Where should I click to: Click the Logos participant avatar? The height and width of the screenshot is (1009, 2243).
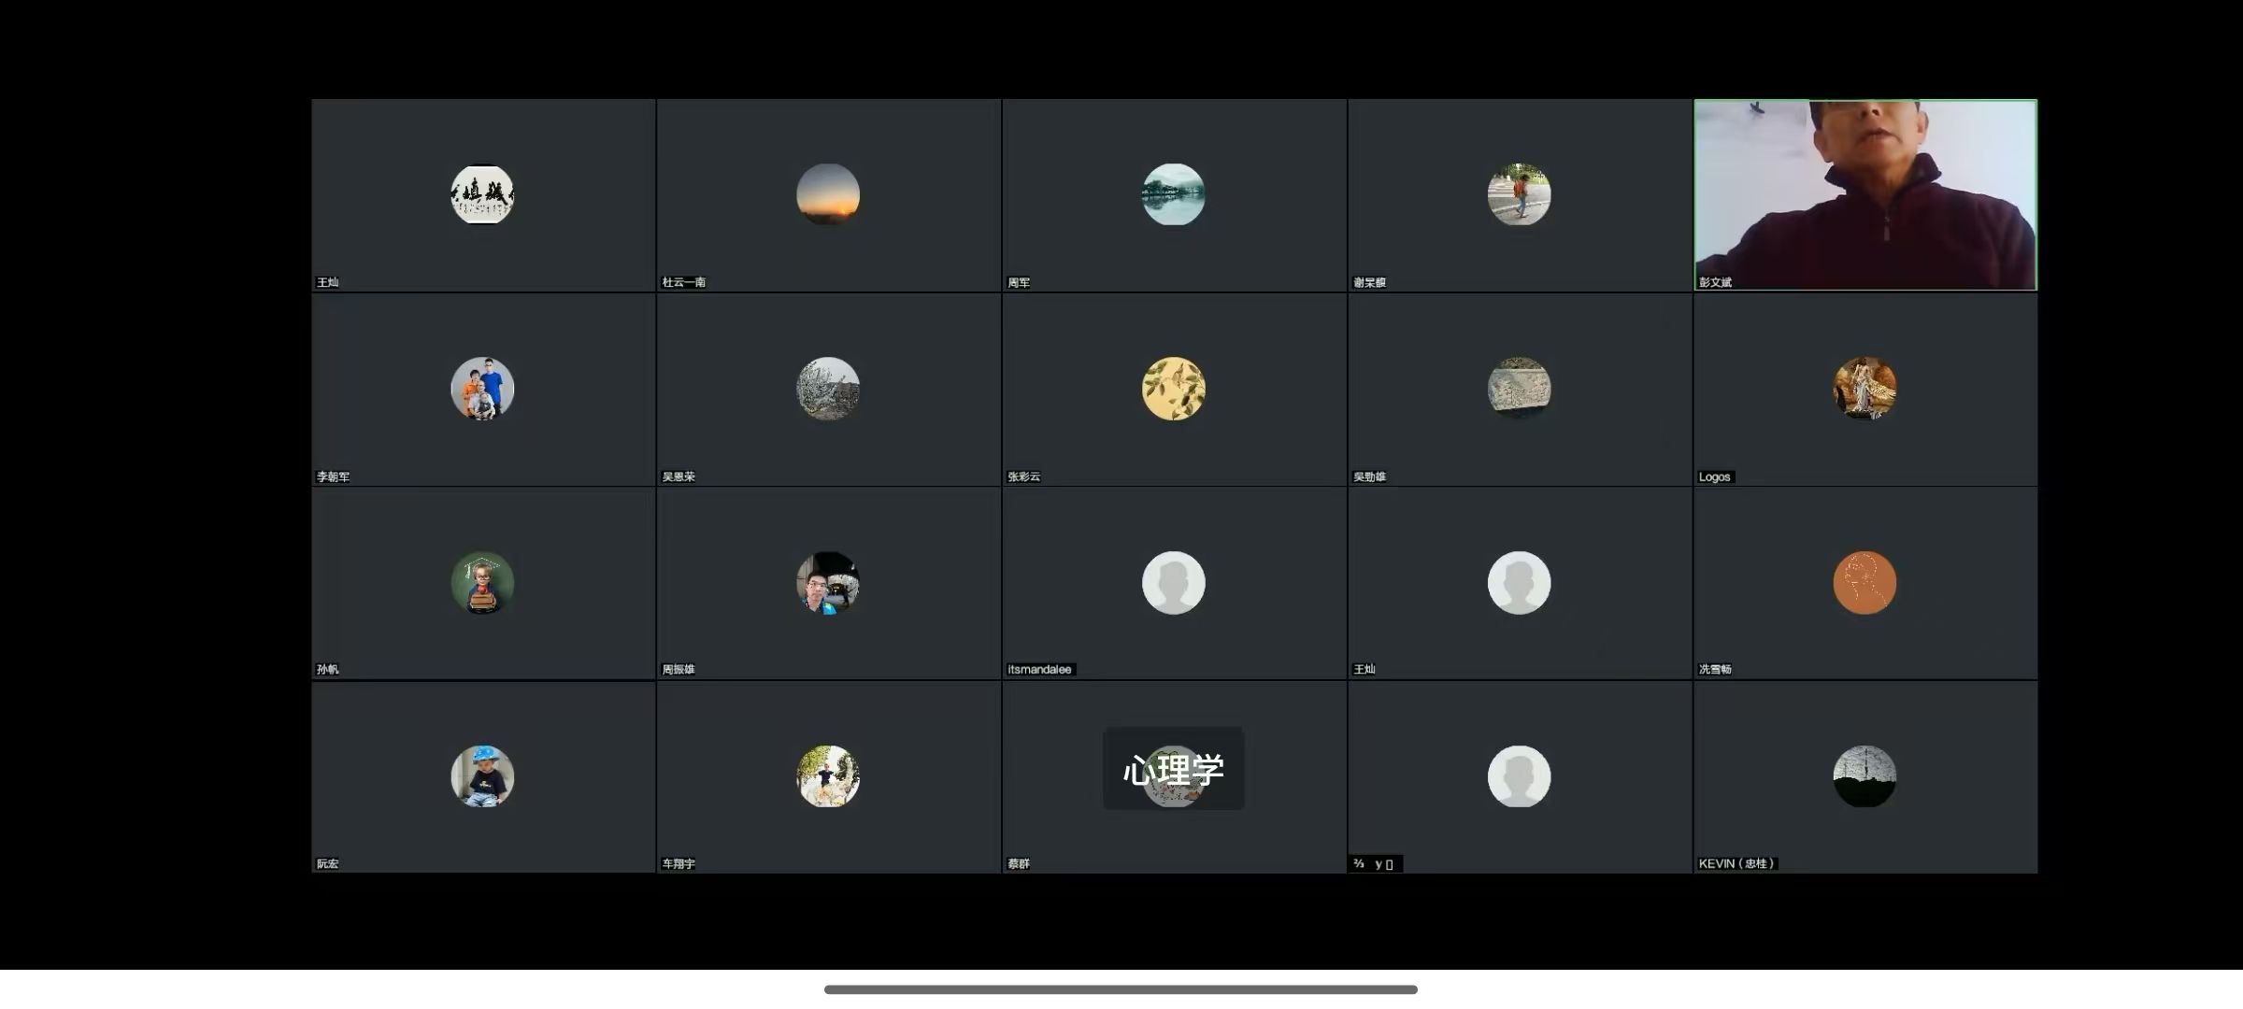point(1864,389)
